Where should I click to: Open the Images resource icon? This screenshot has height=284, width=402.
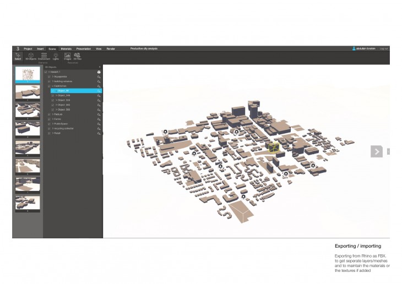[67, 56]
